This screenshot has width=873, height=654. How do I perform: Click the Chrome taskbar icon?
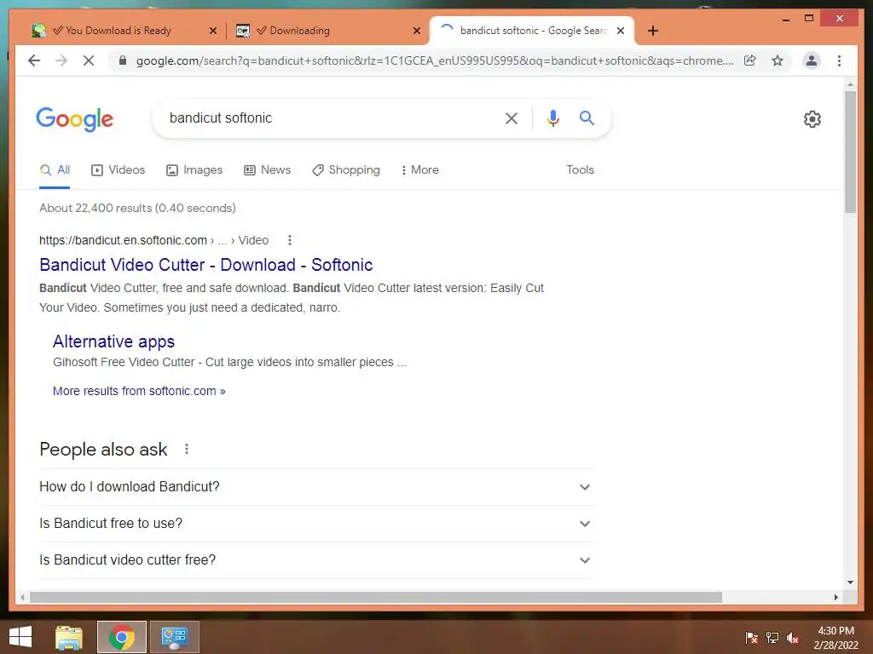coord(122,637)
